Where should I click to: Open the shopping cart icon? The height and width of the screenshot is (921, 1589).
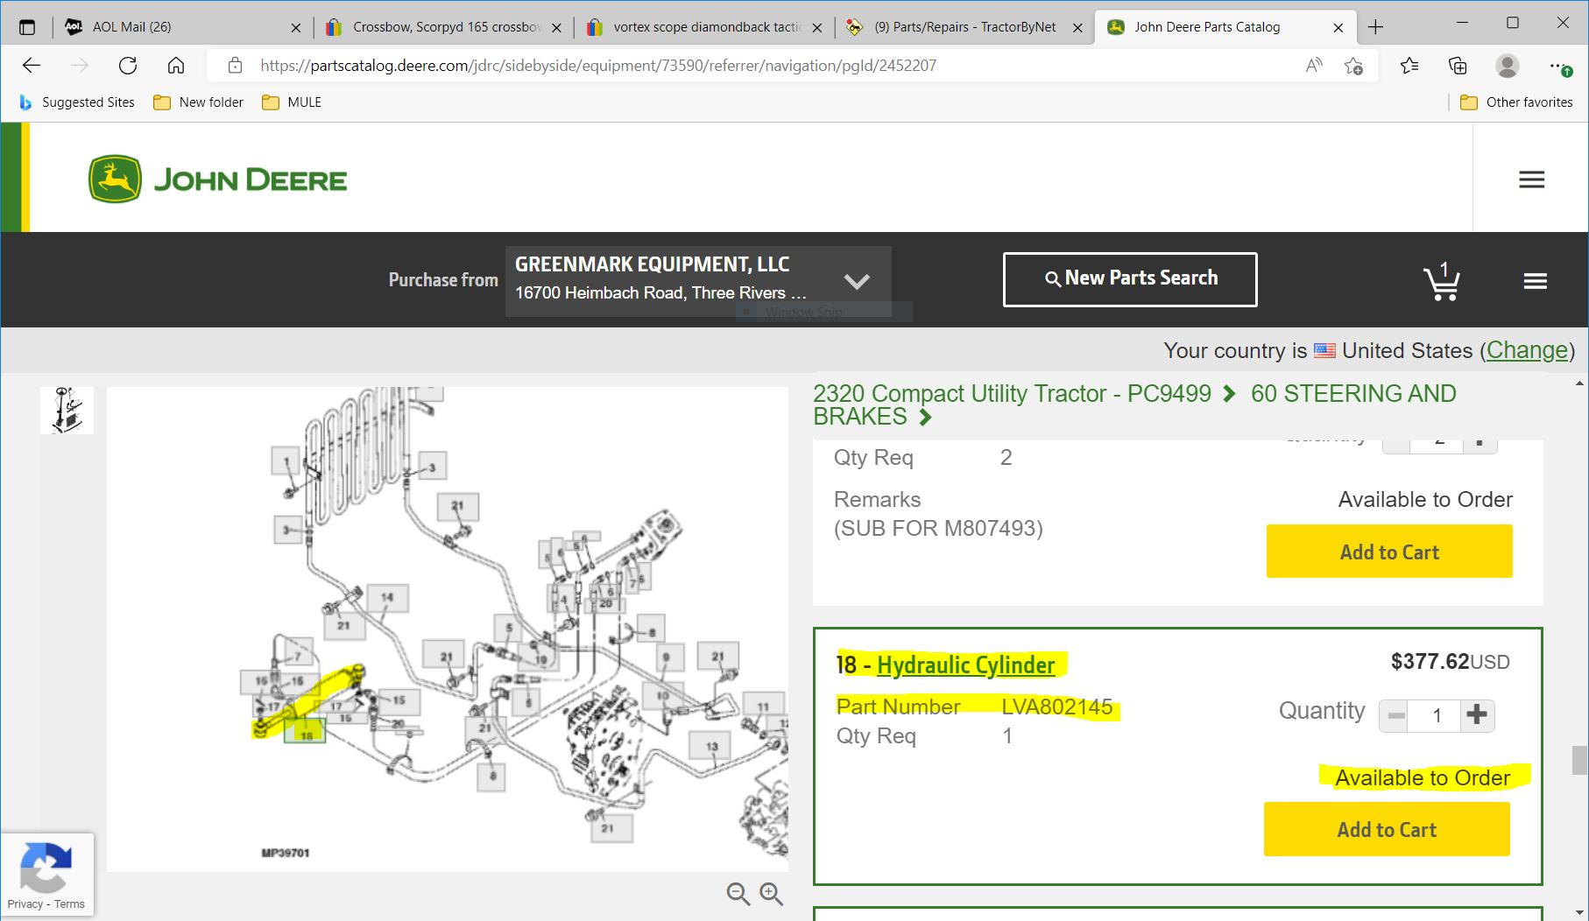click(1441, 282)
